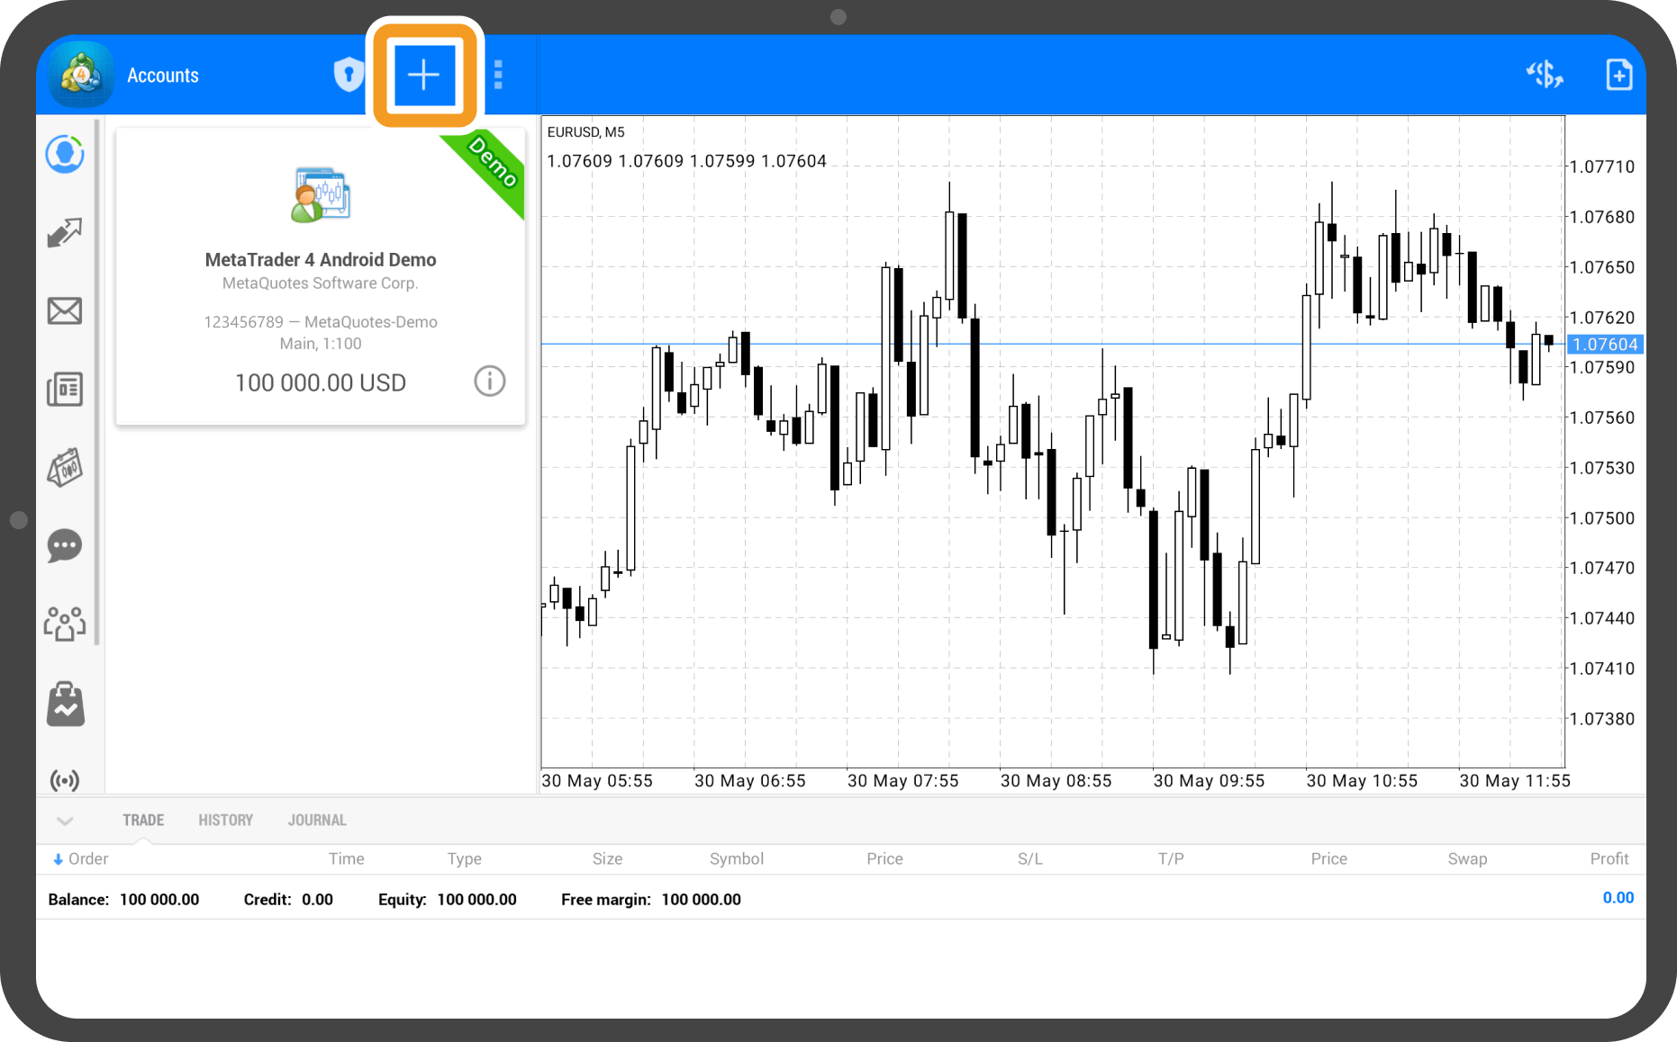Open the shield security icon

[348, 75]
